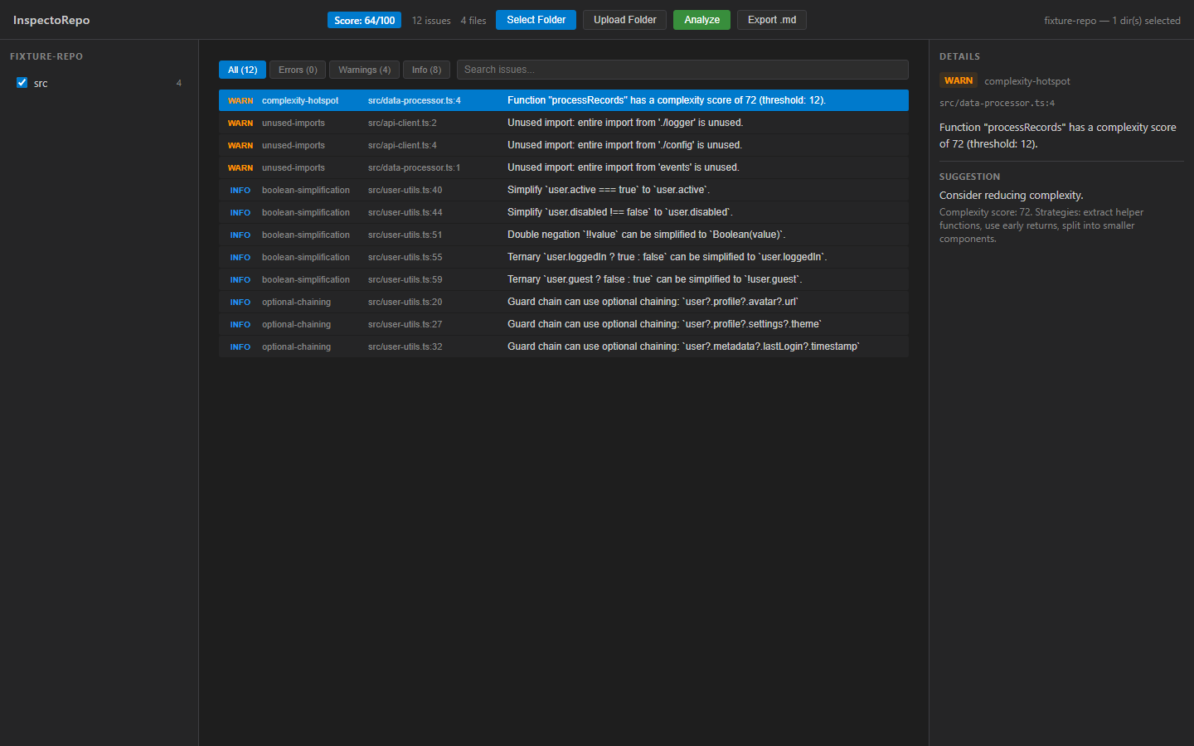Select the 'user.loggedIn' ternary issue

(564, 257)
